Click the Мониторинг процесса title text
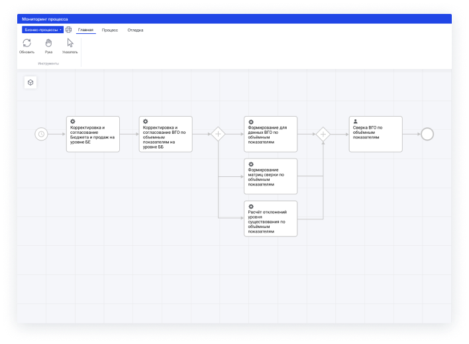Image resolution: width=469 pixels, height=344 pixels. 45,19
